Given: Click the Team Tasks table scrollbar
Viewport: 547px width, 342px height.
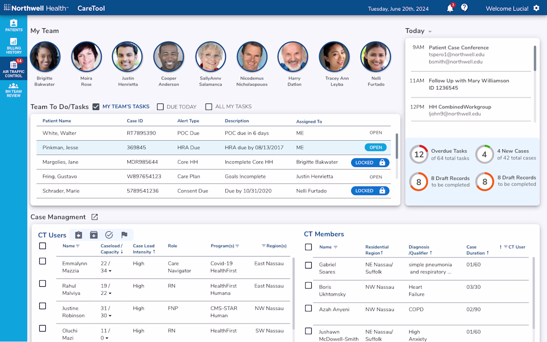Looking at the screenshot, I should 397,146.
